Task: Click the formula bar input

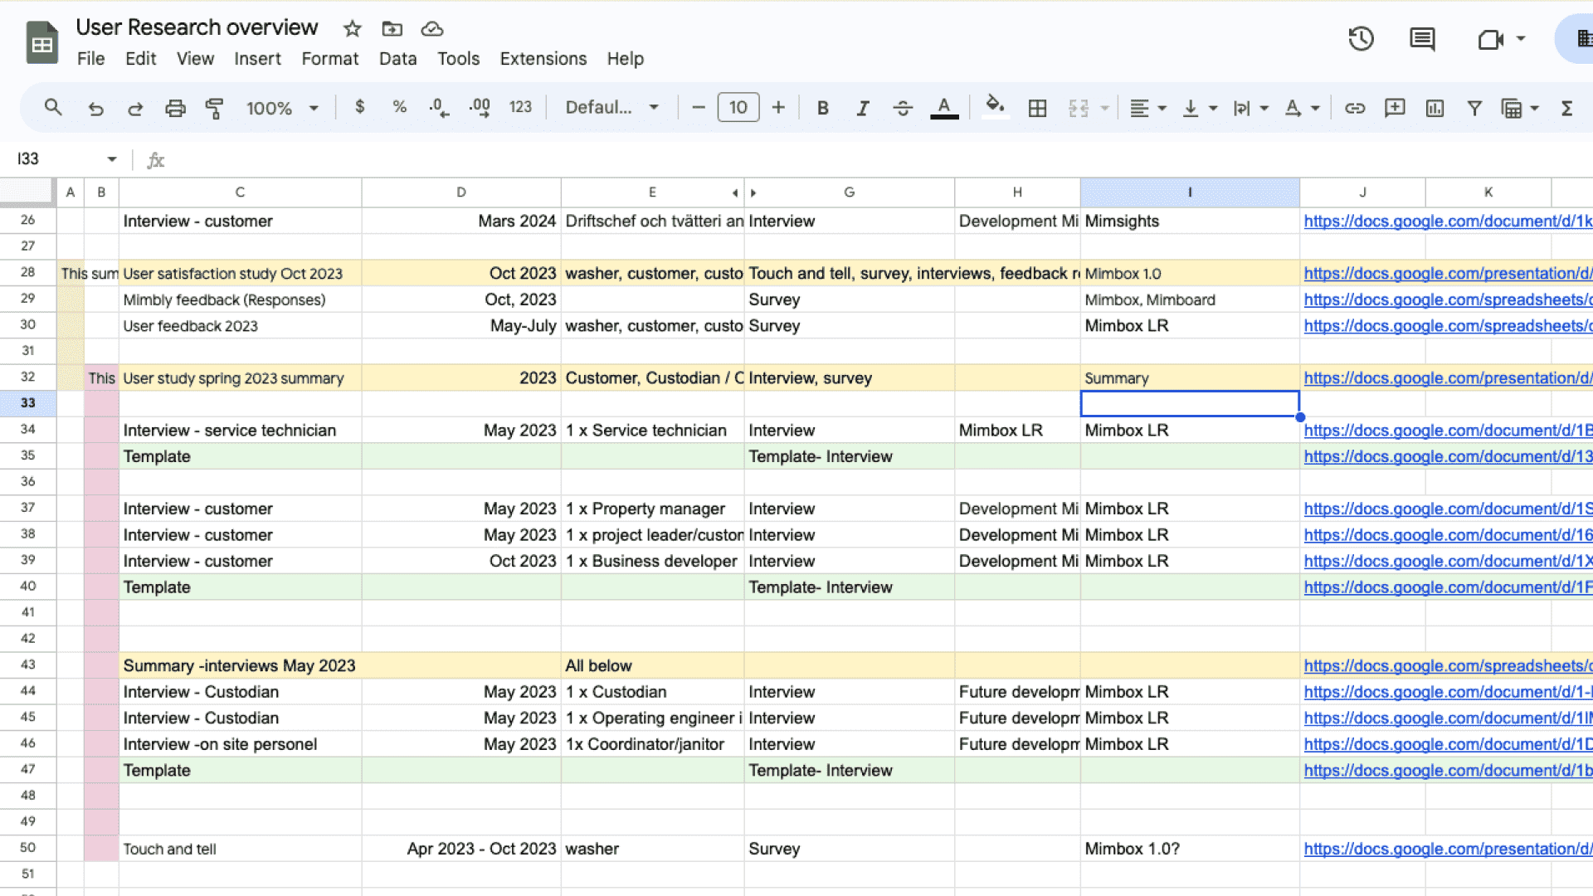Action: (x=879, y=159)
